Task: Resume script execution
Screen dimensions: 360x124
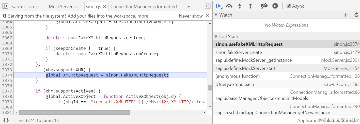Action: pyautogui.click(x=219, y=6)
